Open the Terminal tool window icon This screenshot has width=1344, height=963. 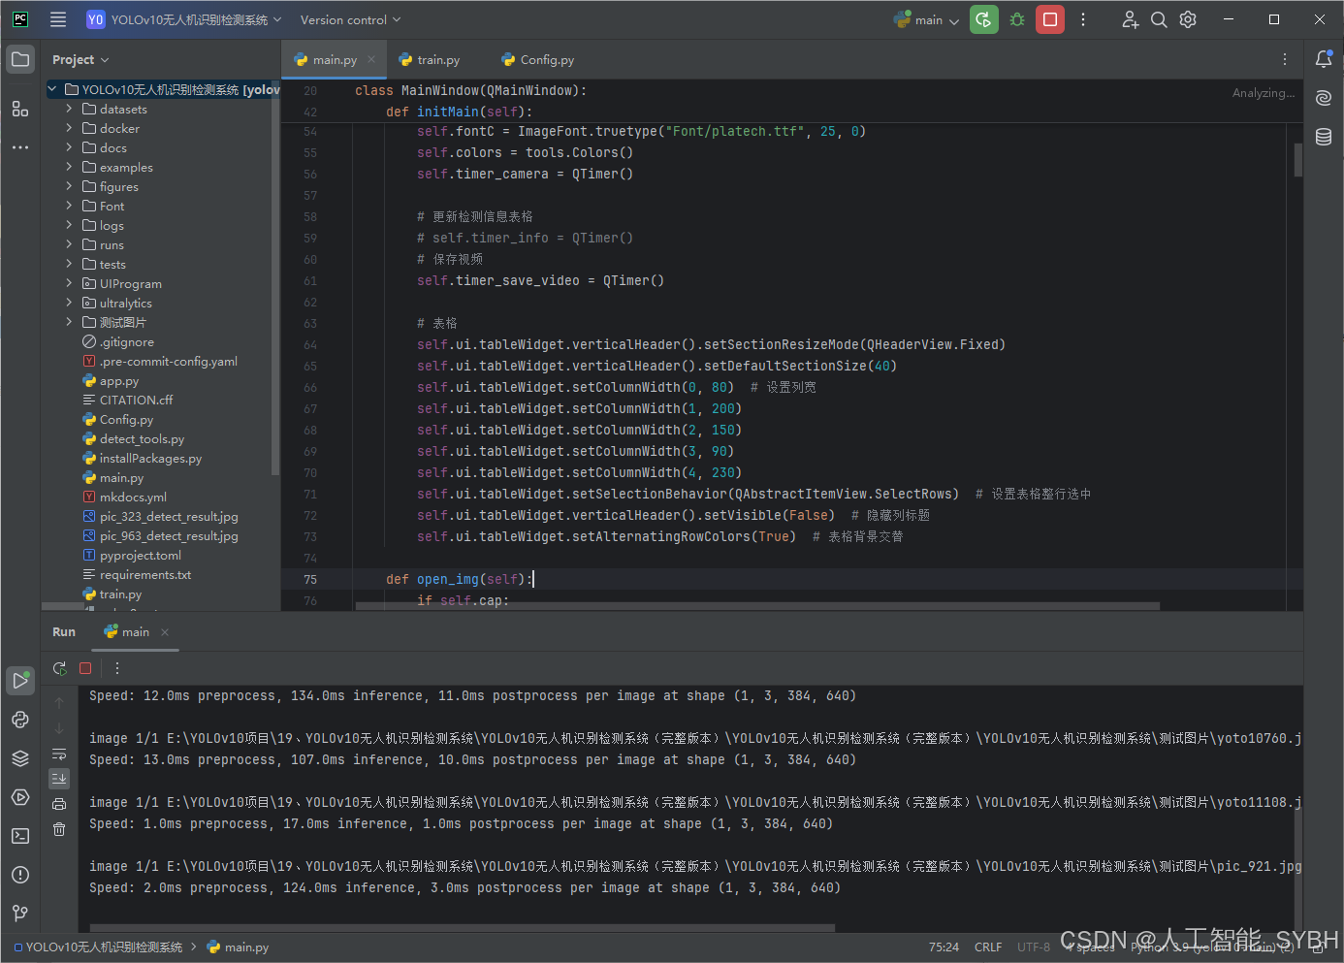(20, 836)
